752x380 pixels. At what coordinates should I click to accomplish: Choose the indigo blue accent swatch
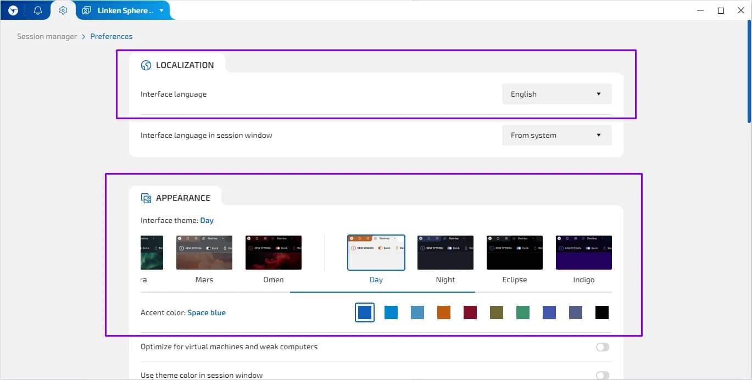pos(549,312)
